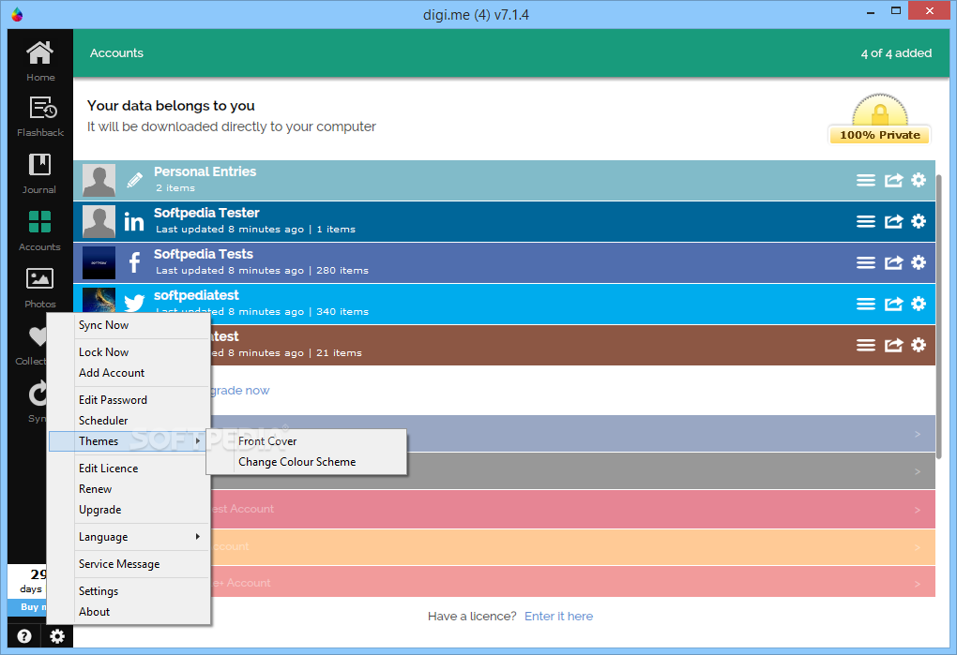Click the Personal Entries avatar thumbnail

[x=99, y=180]
